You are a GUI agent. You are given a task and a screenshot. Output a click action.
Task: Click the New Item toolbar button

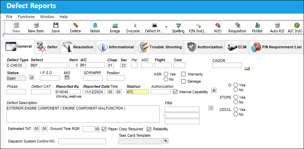[x=36, y=28]
